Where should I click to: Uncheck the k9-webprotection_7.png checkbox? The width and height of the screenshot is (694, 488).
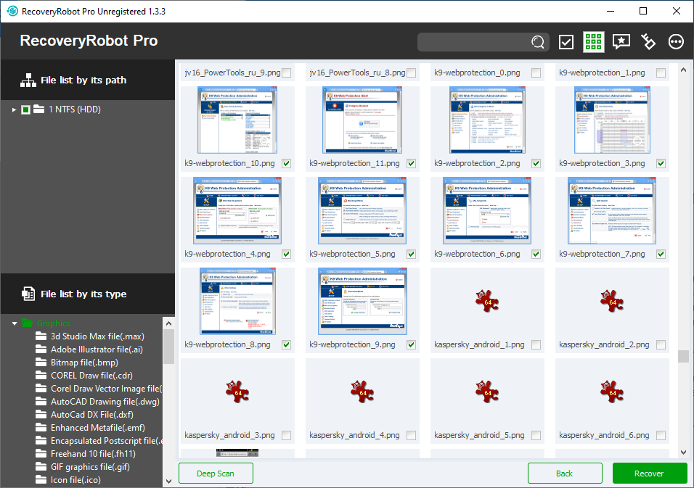[661, 254]
